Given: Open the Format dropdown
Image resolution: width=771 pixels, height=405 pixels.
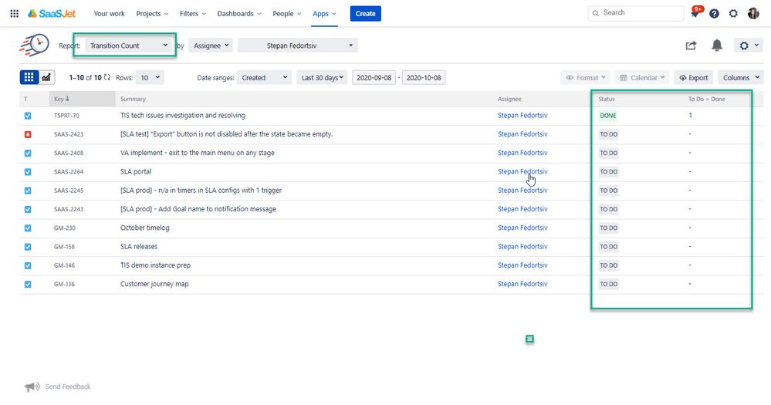Looking at the screenshot, I should (585, 77).
